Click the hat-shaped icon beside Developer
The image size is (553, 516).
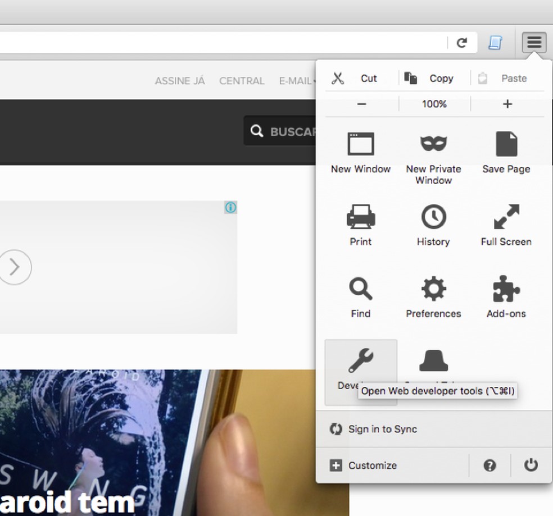coord(433,360)
